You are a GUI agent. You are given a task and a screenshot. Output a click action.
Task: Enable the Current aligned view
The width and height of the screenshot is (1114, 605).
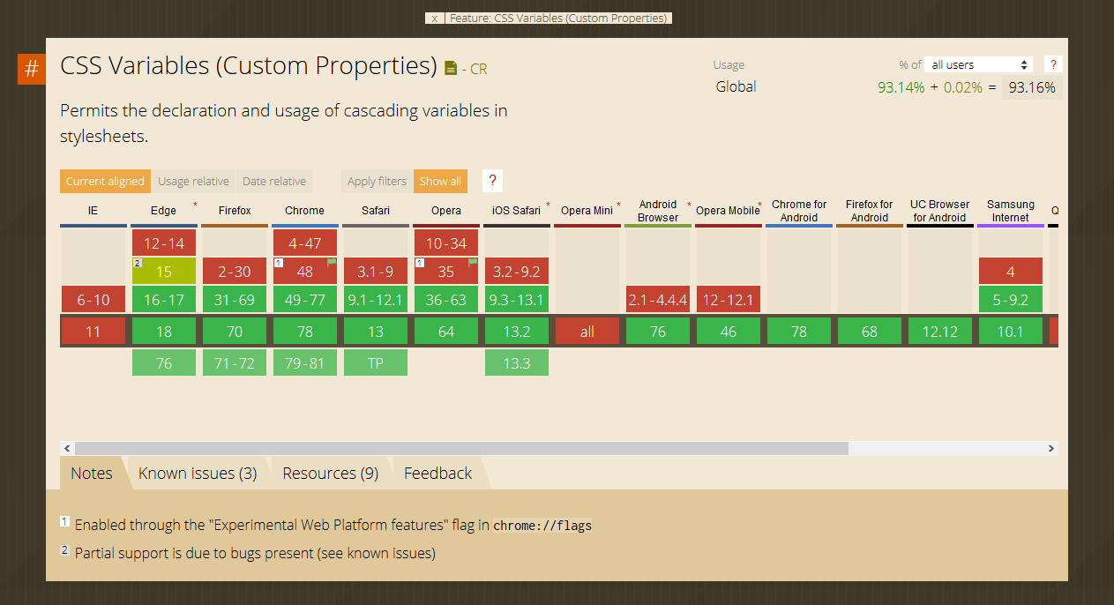(104, 180)
